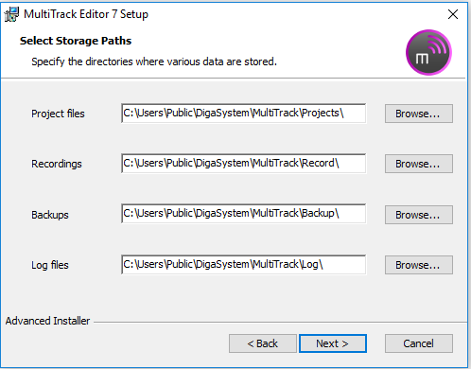Cancel the setup wizard
471x369 pixels.
click(419, 343)
